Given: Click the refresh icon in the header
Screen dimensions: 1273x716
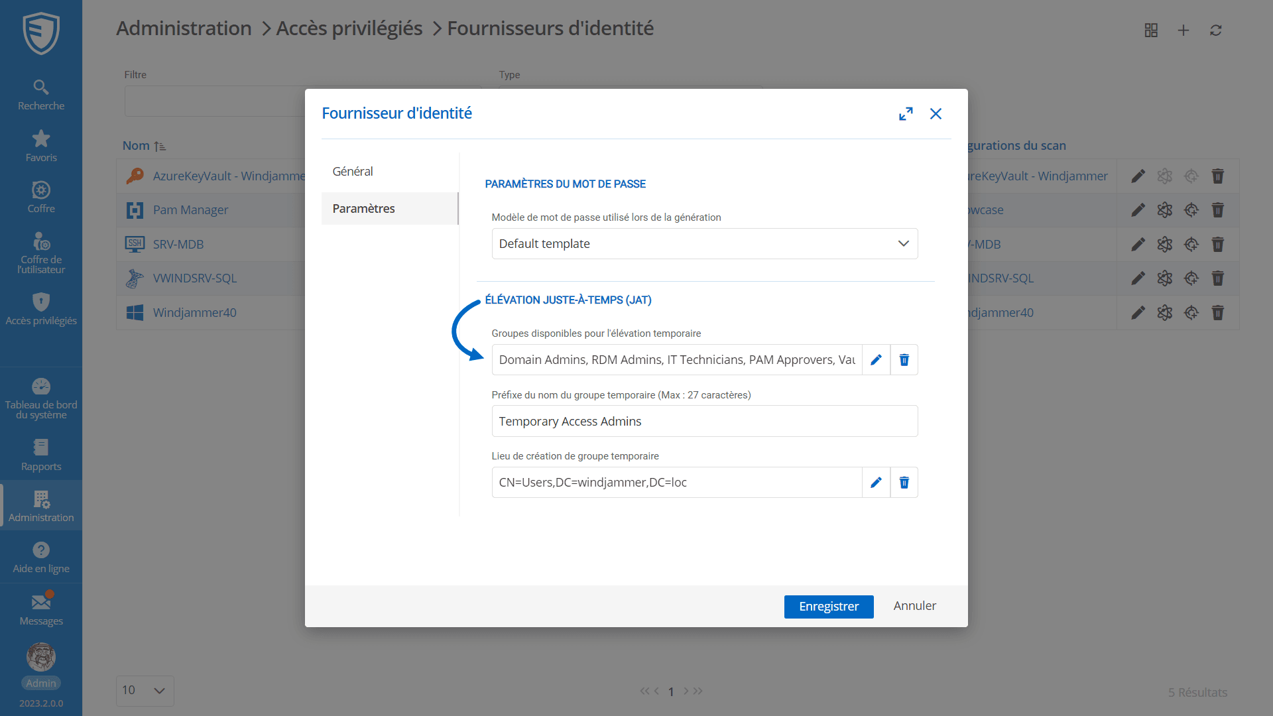Looking at the screenshot, I should (1215, 30).
